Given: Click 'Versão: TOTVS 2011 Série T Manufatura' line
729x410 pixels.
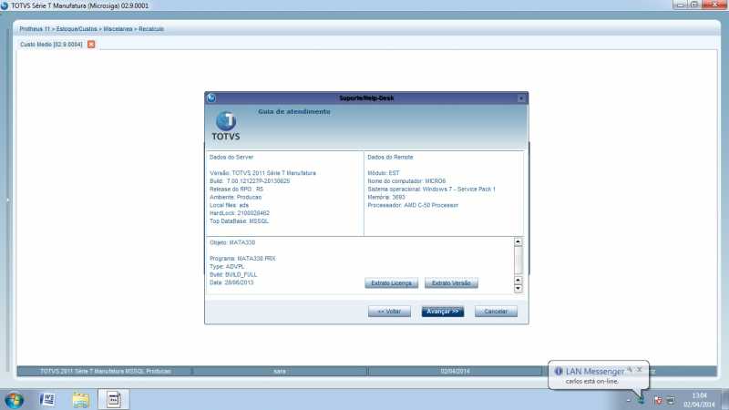Looking at the screenshot, I should point(262,173).
